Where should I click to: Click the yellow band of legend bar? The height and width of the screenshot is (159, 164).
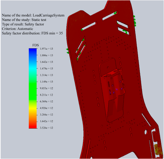point(33,108)
